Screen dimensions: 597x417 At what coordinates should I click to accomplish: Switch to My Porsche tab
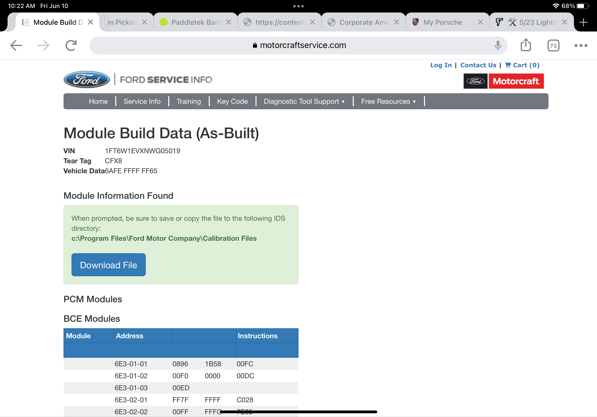coord(442,22)
